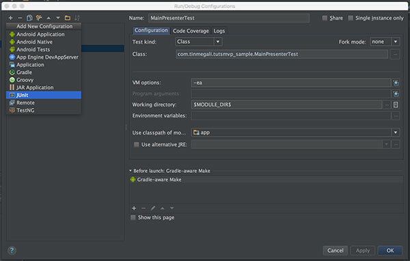Move configuration up in the toolbar
The height and width of the screenshot is (261, 410).
tap(49, 18)
